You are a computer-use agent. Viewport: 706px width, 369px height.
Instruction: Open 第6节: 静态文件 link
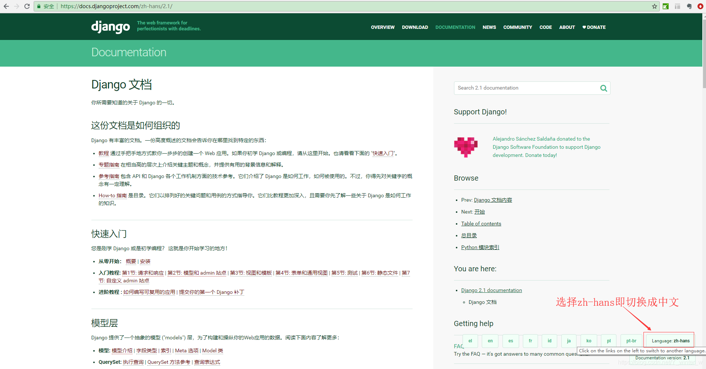tap(380, 273)
